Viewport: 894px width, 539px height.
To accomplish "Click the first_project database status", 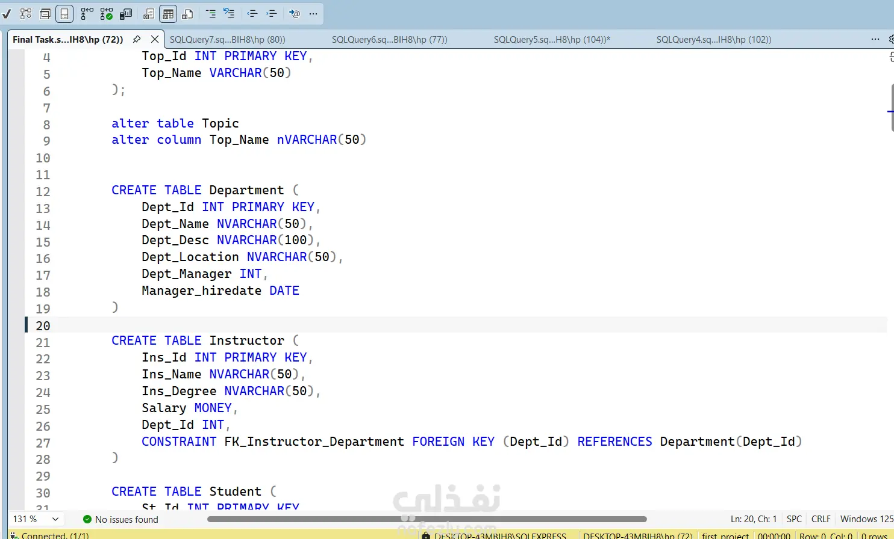I will (725, 535).
